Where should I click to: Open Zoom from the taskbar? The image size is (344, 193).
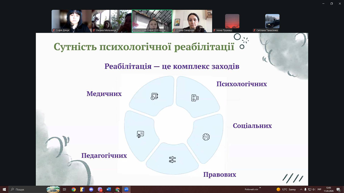pos(126,190)
